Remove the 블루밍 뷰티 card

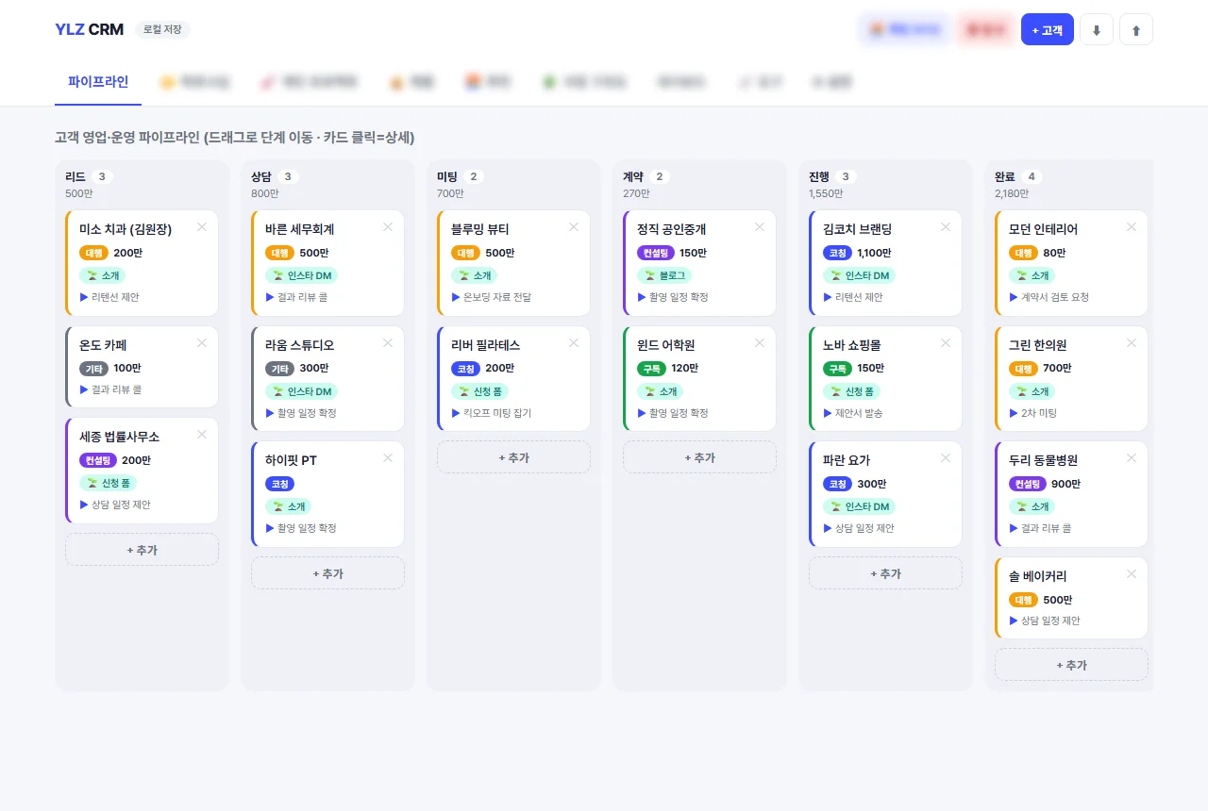pyautogui.click(x=574, y=227)
